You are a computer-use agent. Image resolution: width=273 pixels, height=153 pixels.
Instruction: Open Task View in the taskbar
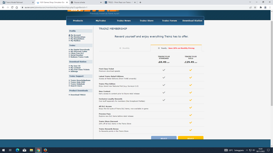(10, 150)
